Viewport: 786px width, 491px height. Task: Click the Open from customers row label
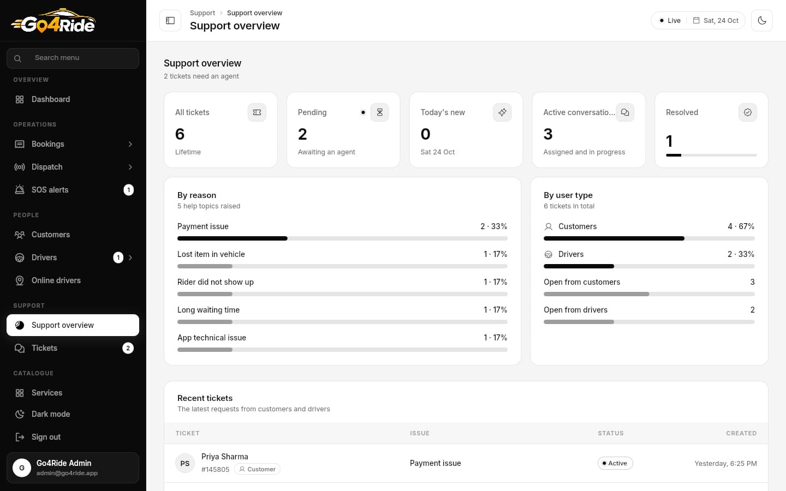[x=582, y=282]
